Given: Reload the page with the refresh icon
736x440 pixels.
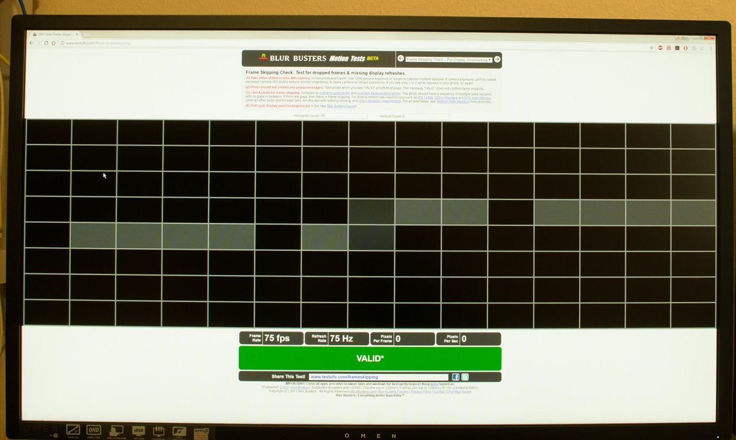Looking at the screenshot, I should point(46,43).
